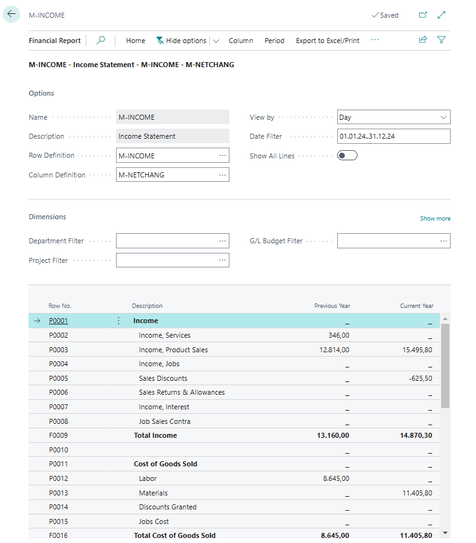Select row number P0004
476x543 pixels.
pos(58,364)
